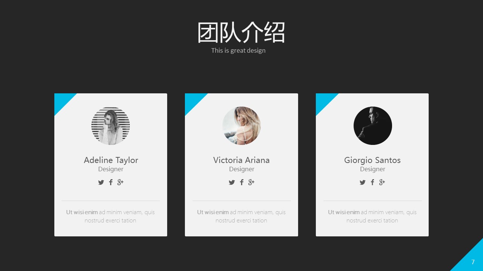Select the Victoria Ariana name text
The width and height of the screenshot is (483, 271).
pos(241,160)
